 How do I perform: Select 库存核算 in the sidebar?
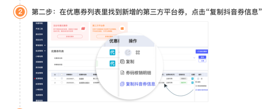39,67
